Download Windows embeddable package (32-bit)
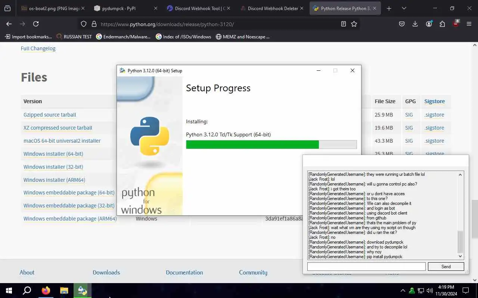The height and width of the screenshot is (298, 478). point(69,206)
